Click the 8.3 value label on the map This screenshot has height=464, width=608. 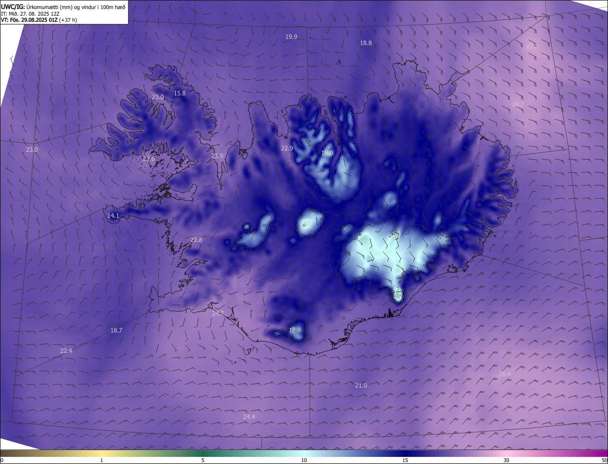[x=306, y=223]
